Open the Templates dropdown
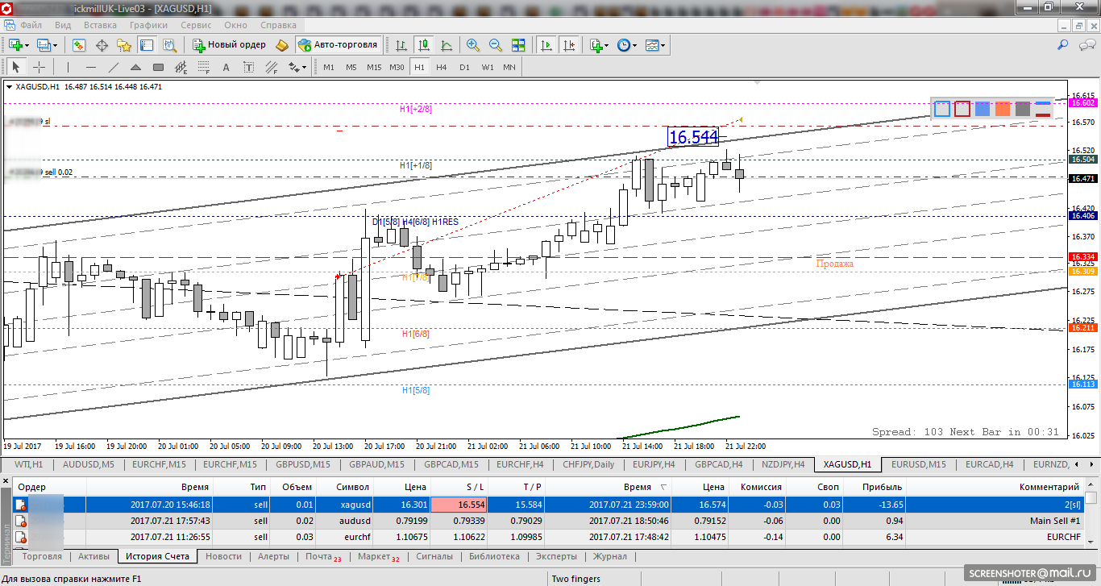 tap(655, 45)
